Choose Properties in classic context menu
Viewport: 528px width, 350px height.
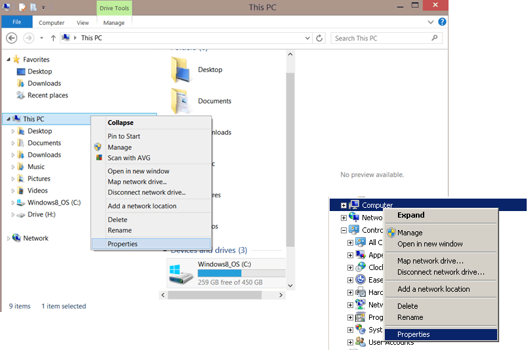click(x=441, y=334)
